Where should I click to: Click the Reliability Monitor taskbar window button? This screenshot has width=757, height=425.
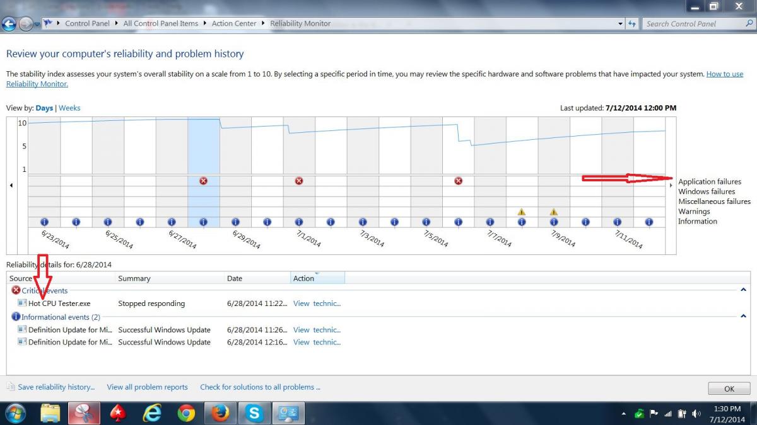click(x=288, y=413)
